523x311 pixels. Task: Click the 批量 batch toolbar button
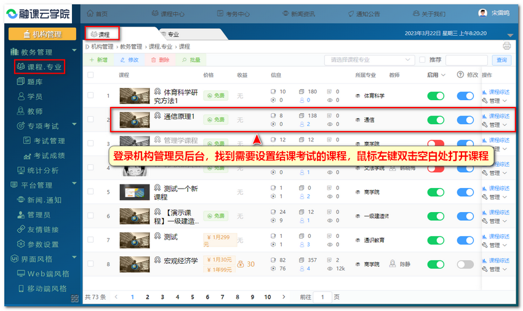[191, 60]
